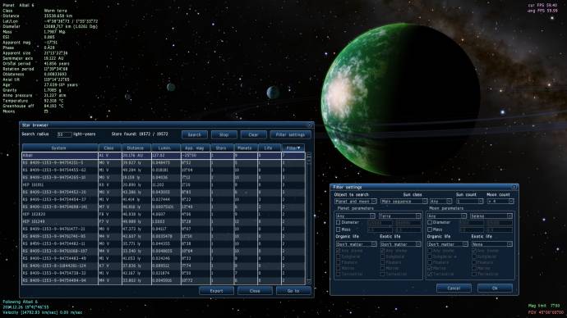Open planet class Terra dropdown
The image size is (567, 318).
click(x=400, y=216)
